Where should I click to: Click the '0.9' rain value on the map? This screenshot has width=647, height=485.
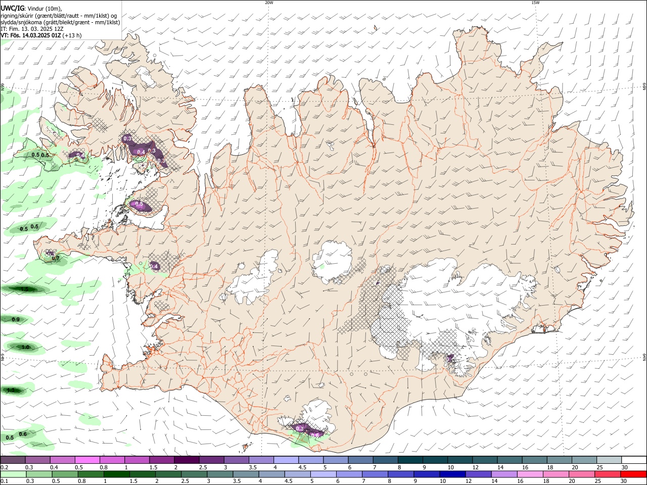(16, 319)
